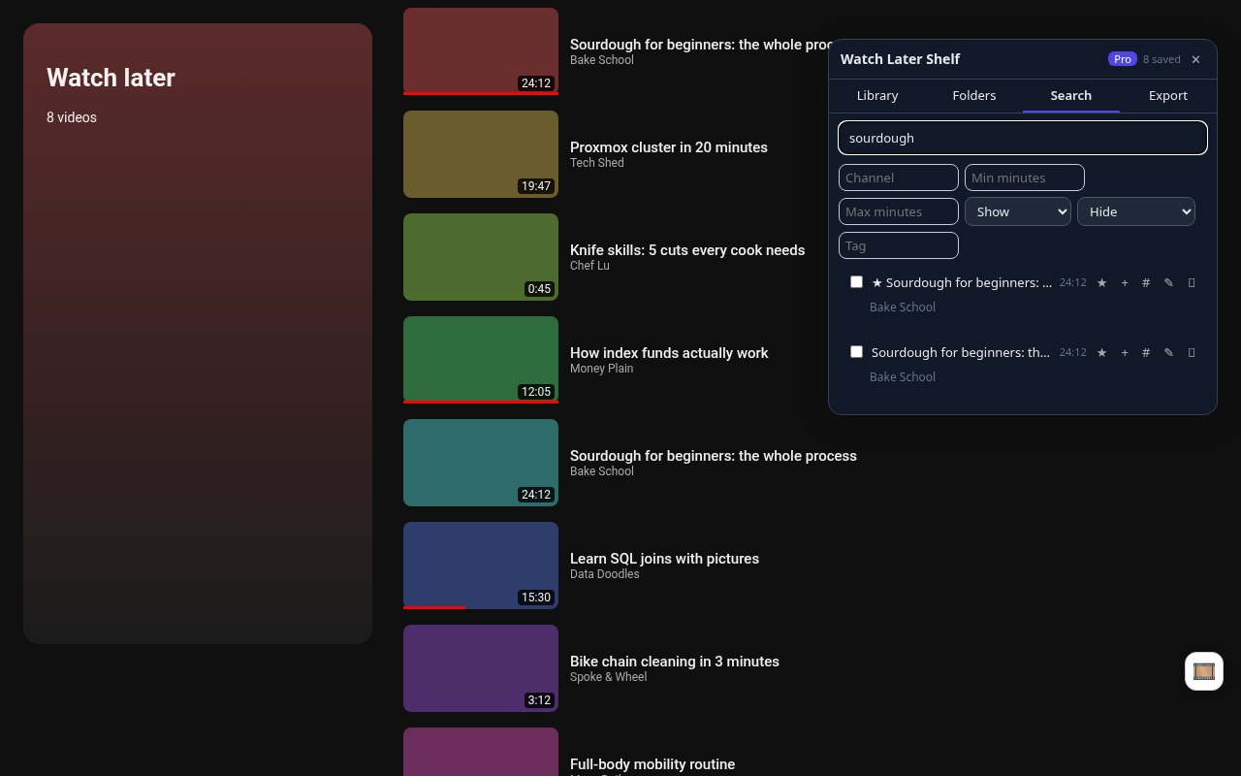Plus icon on the ★-prefixed Sourdough result
1241x776 pixels.
(x=1125, y=282)
